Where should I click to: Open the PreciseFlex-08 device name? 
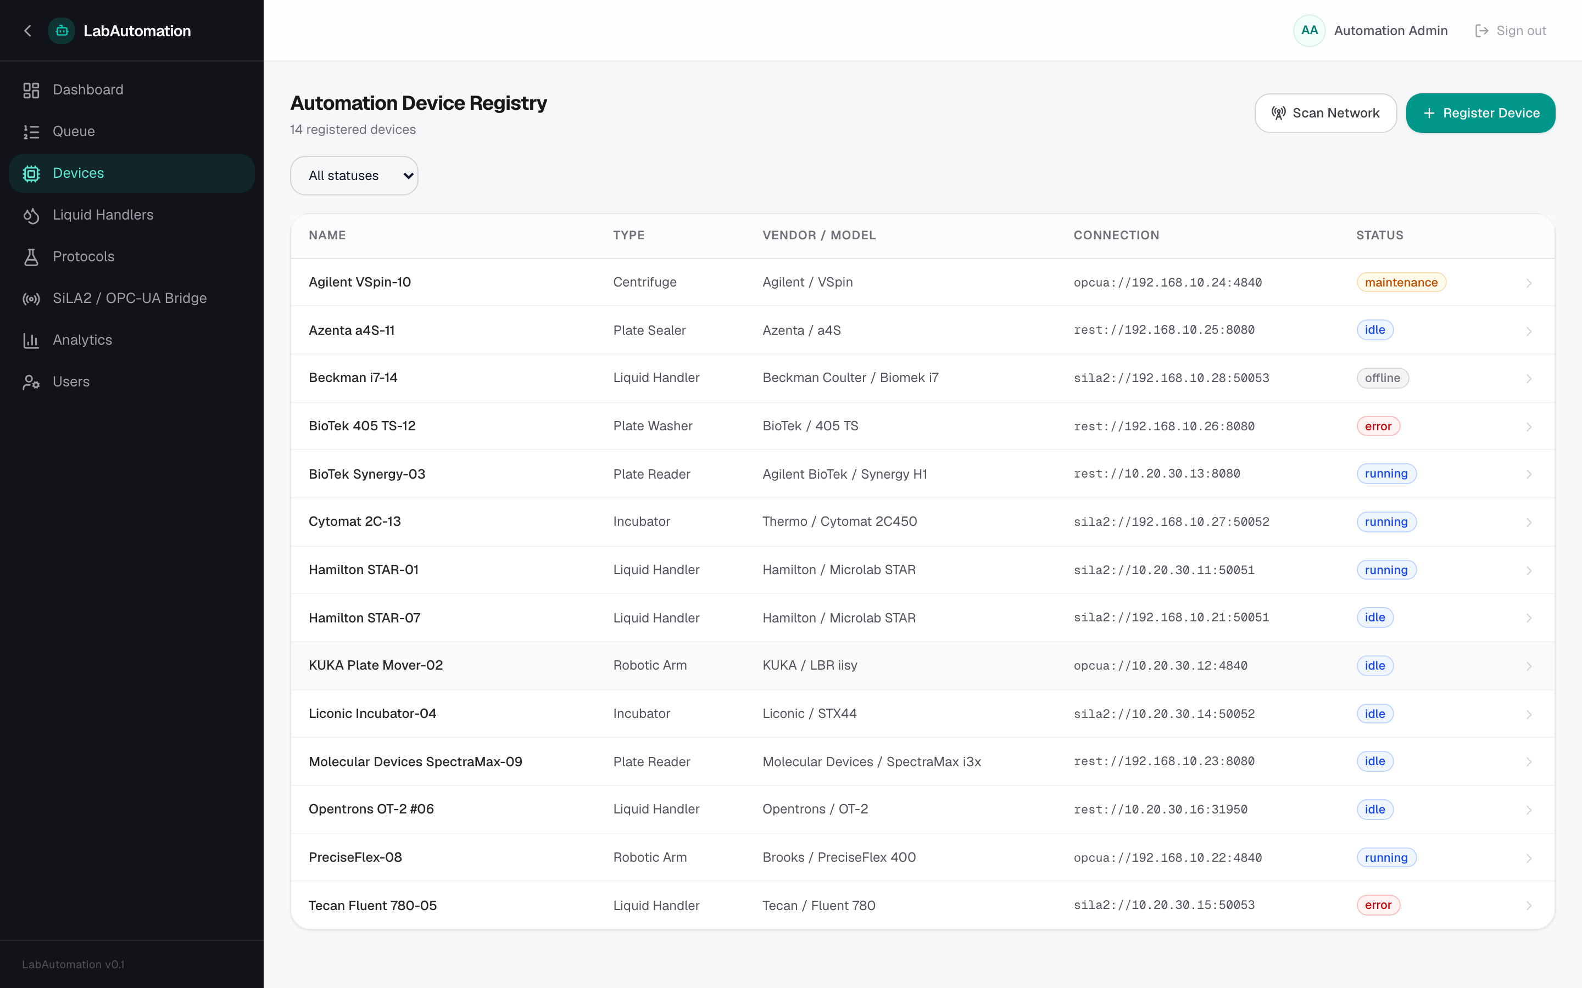pyautogui.click(x=355, y=857)
